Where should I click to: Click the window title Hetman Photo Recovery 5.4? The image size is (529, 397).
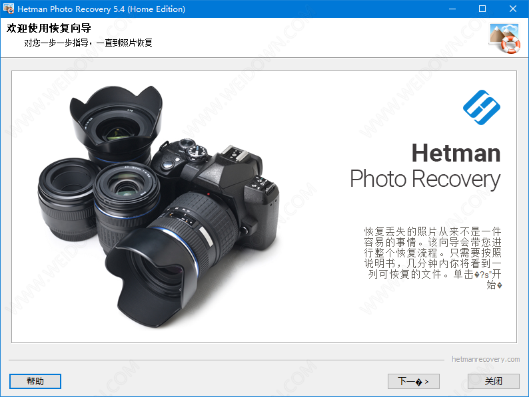(101, 9)
